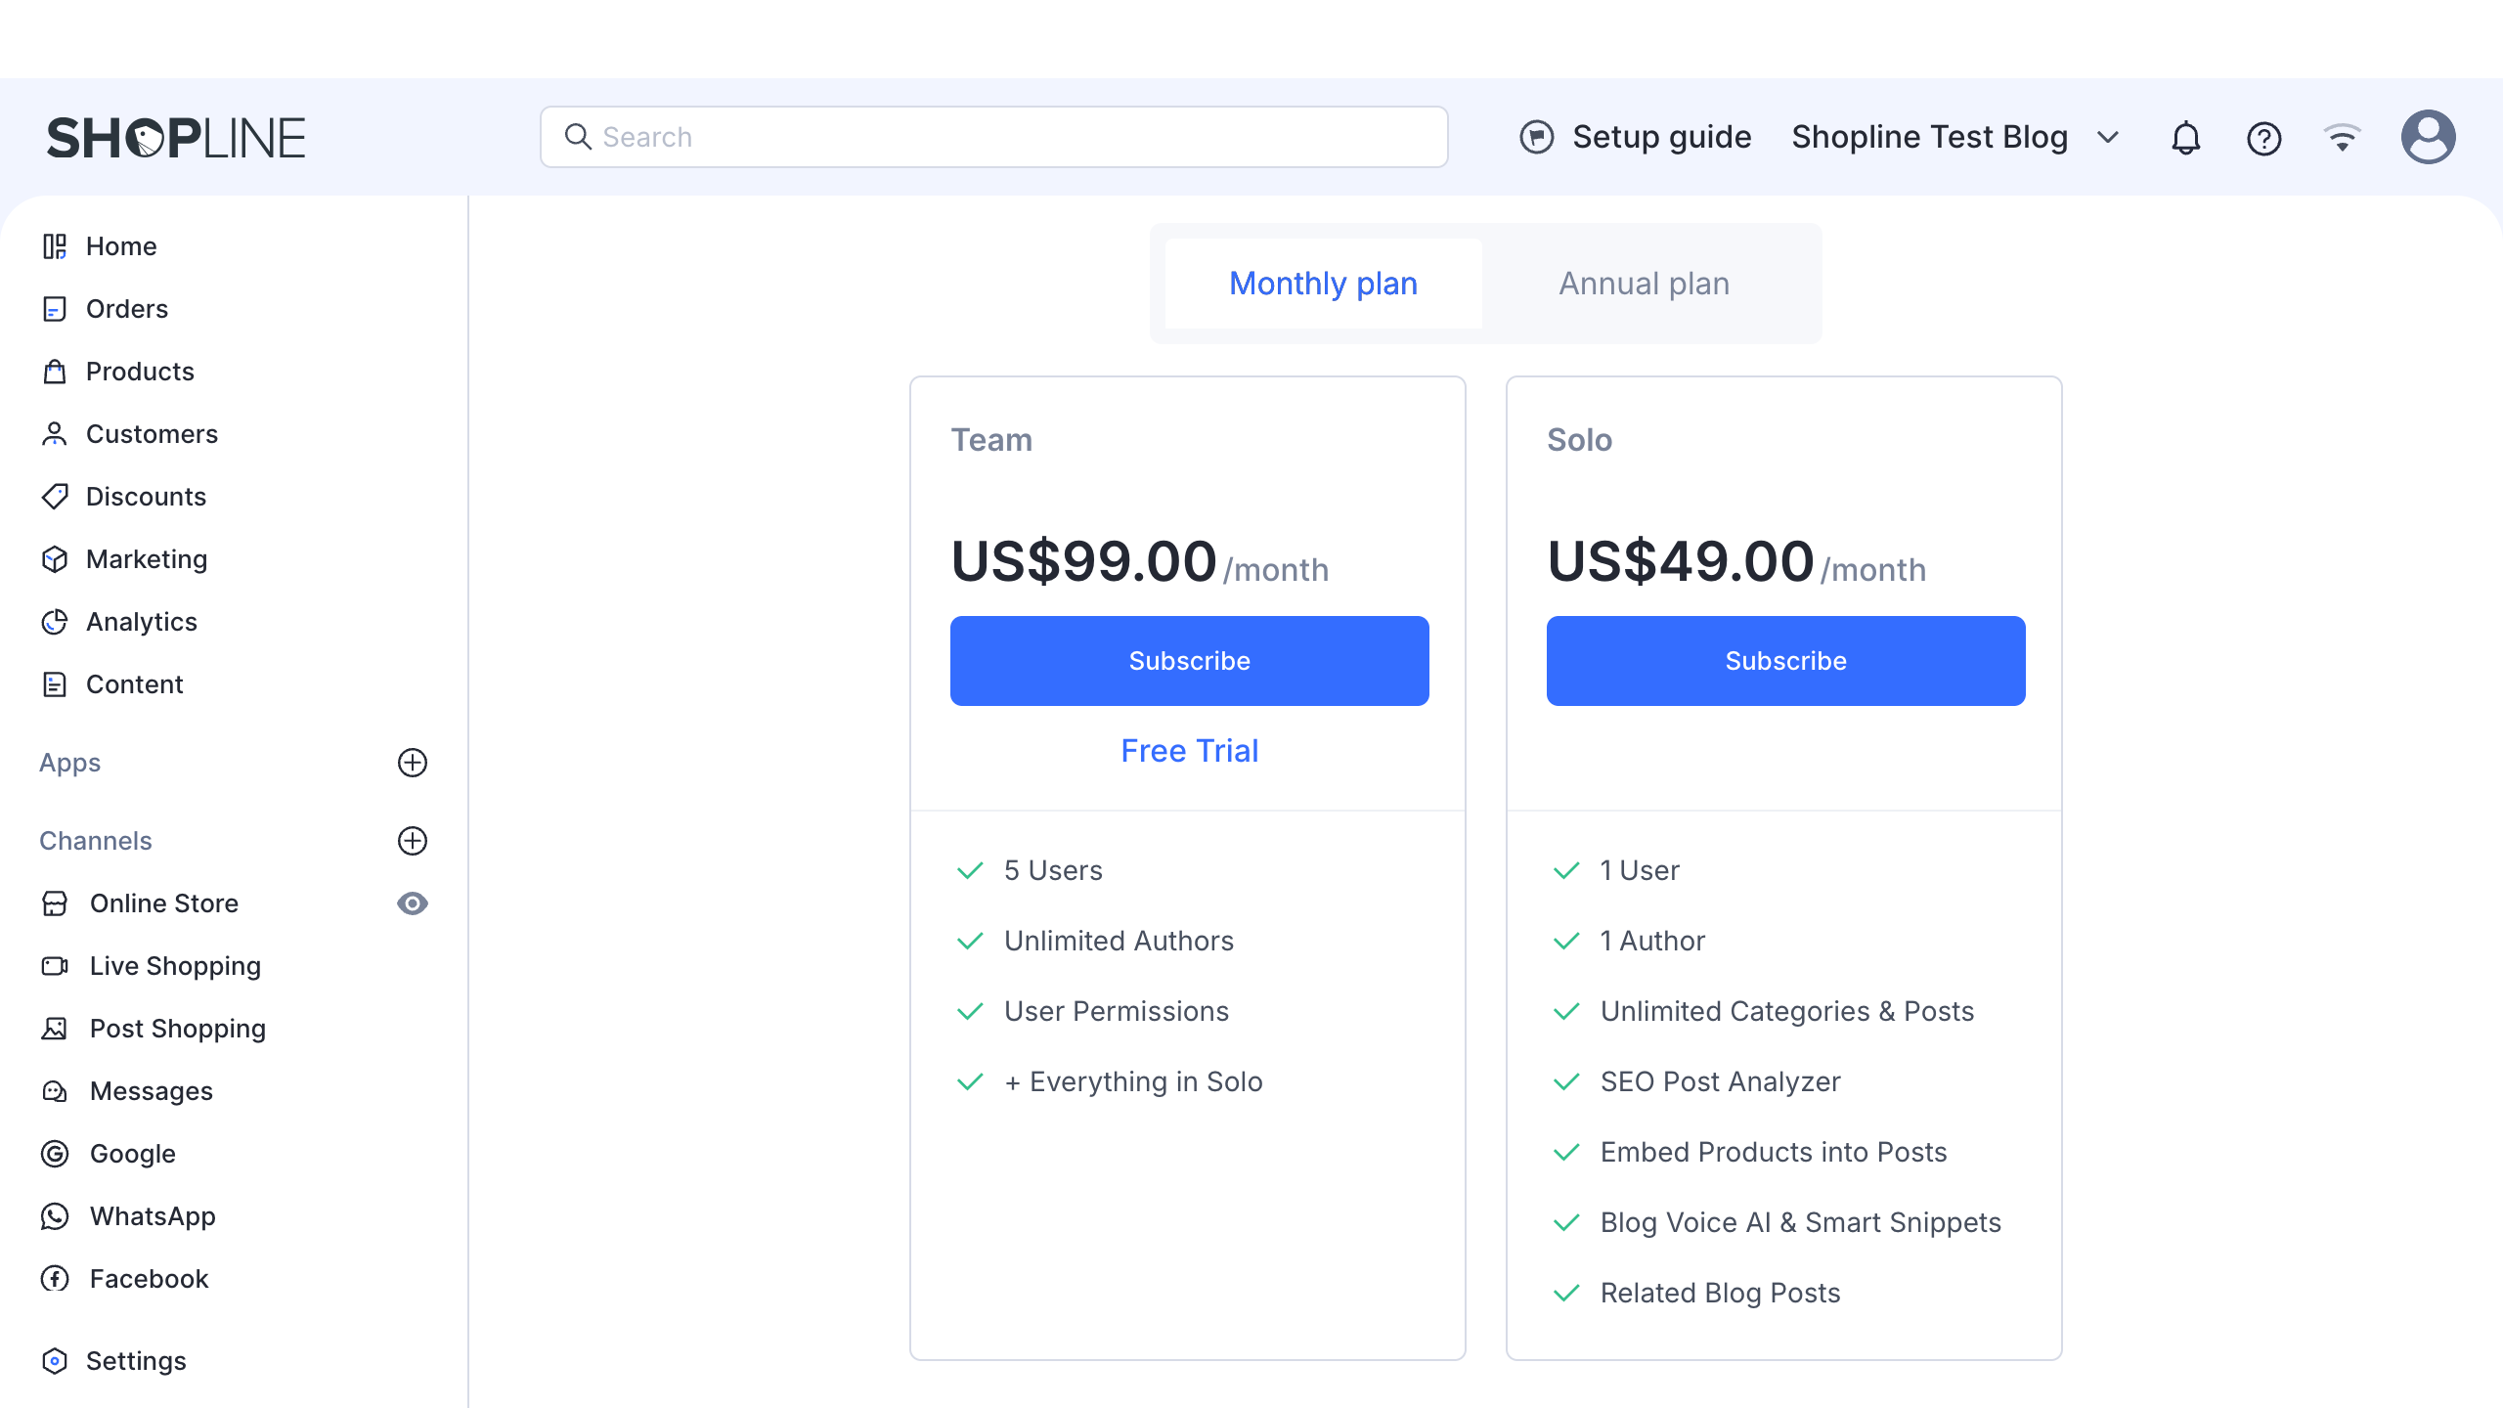This screenshot has height=1408, width=2503.
Task: Open Analytics in sidebar menu
Action: tap(142, 622)
